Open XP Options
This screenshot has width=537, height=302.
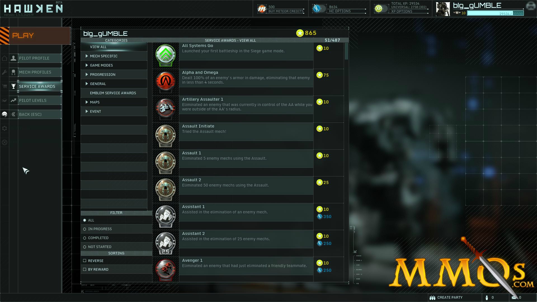click(402, 11)
